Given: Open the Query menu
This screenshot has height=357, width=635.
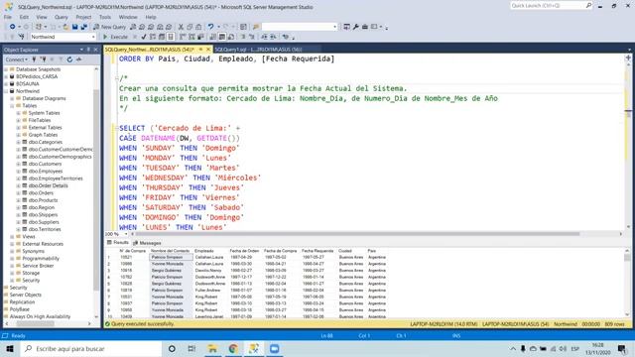Looking at the screenshot, I should [x=62, y=17].
